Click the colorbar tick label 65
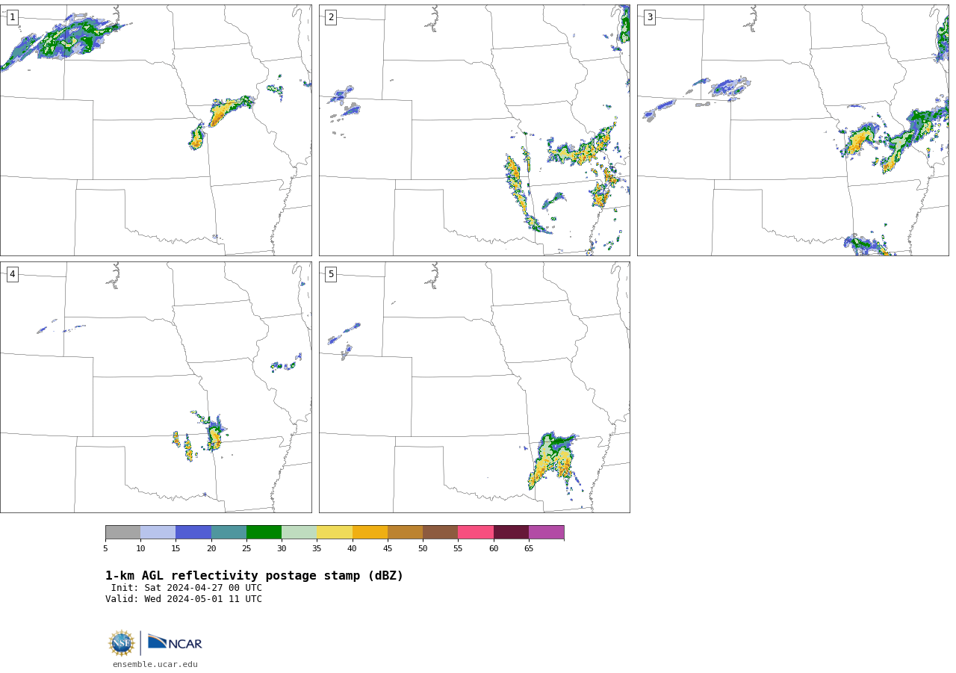The width and height of the screenshot is (956, 673). point(529,549)
